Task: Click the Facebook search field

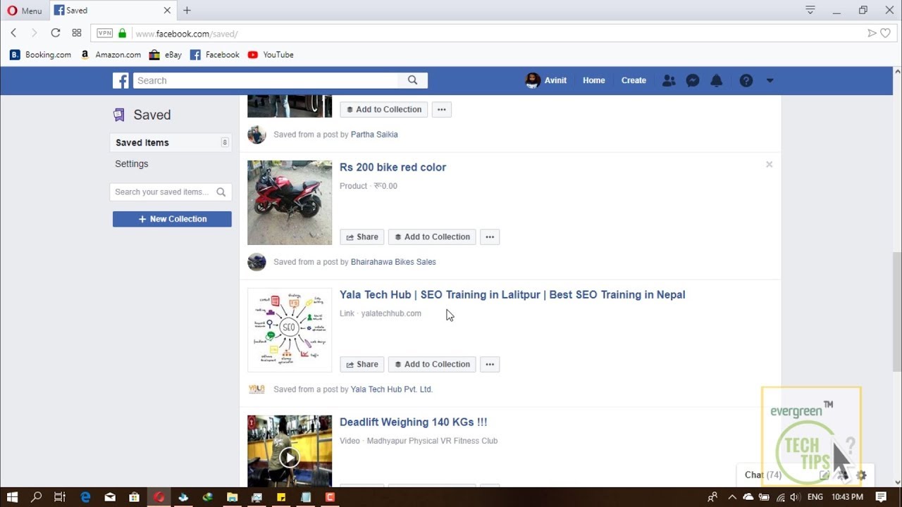Action: click(266, 80)
